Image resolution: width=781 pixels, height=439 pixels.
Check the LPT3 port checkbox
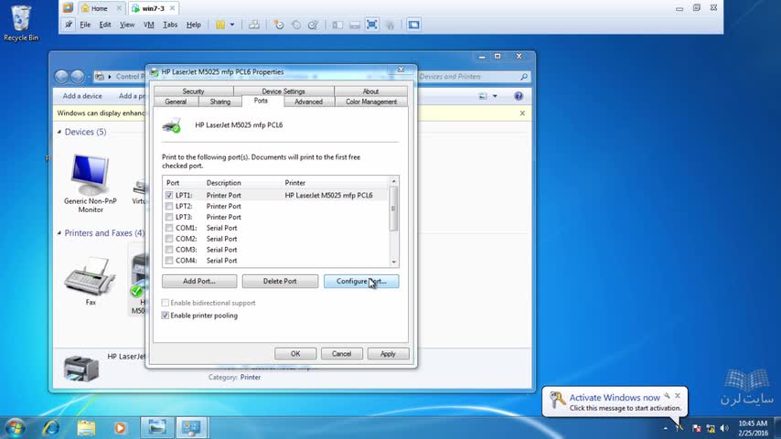tap(169, 218)
